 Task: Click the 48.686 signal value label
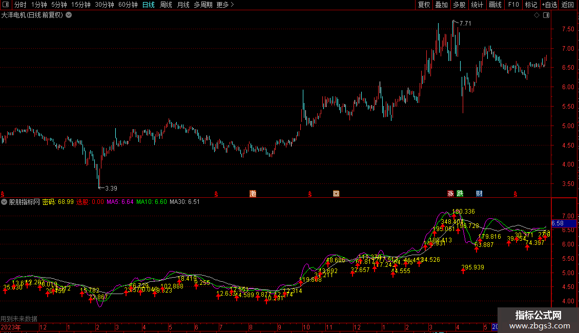point(336,260)
